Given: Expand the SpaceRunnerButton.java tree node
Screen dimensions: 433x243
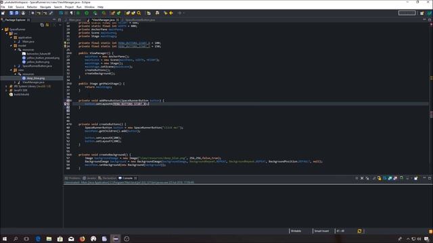Looking at the screenshot, I should pos(15,66).
